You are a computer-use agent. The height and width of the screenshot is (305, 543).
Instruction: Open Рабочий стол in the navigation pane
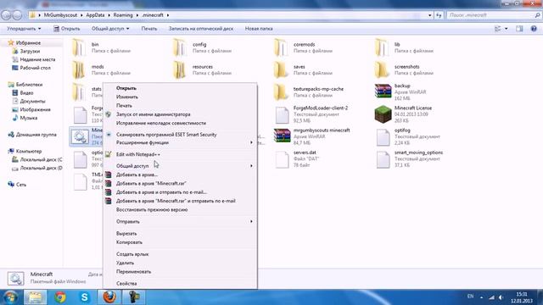click(x=35, y=68)
